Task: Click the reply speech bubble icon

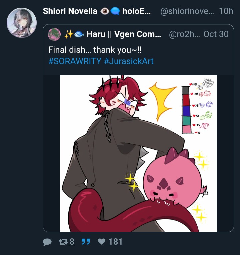Action: (48, 242)
